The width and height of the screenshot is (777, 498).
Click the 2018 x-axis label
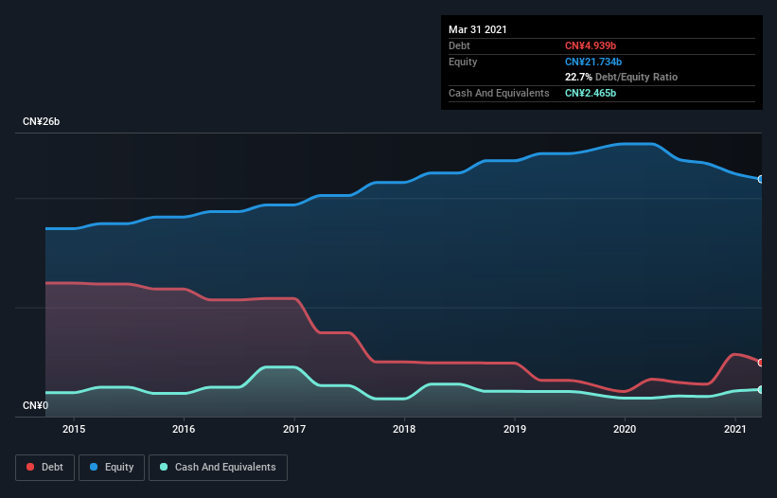point(404,429)
